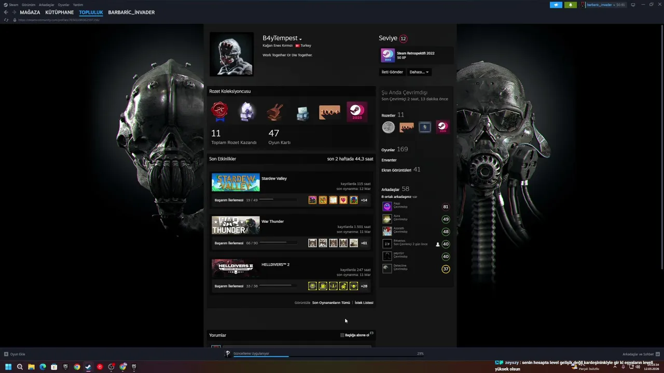Reload the page with the refresh icon
664x373 pixels.
coord(6,20)
